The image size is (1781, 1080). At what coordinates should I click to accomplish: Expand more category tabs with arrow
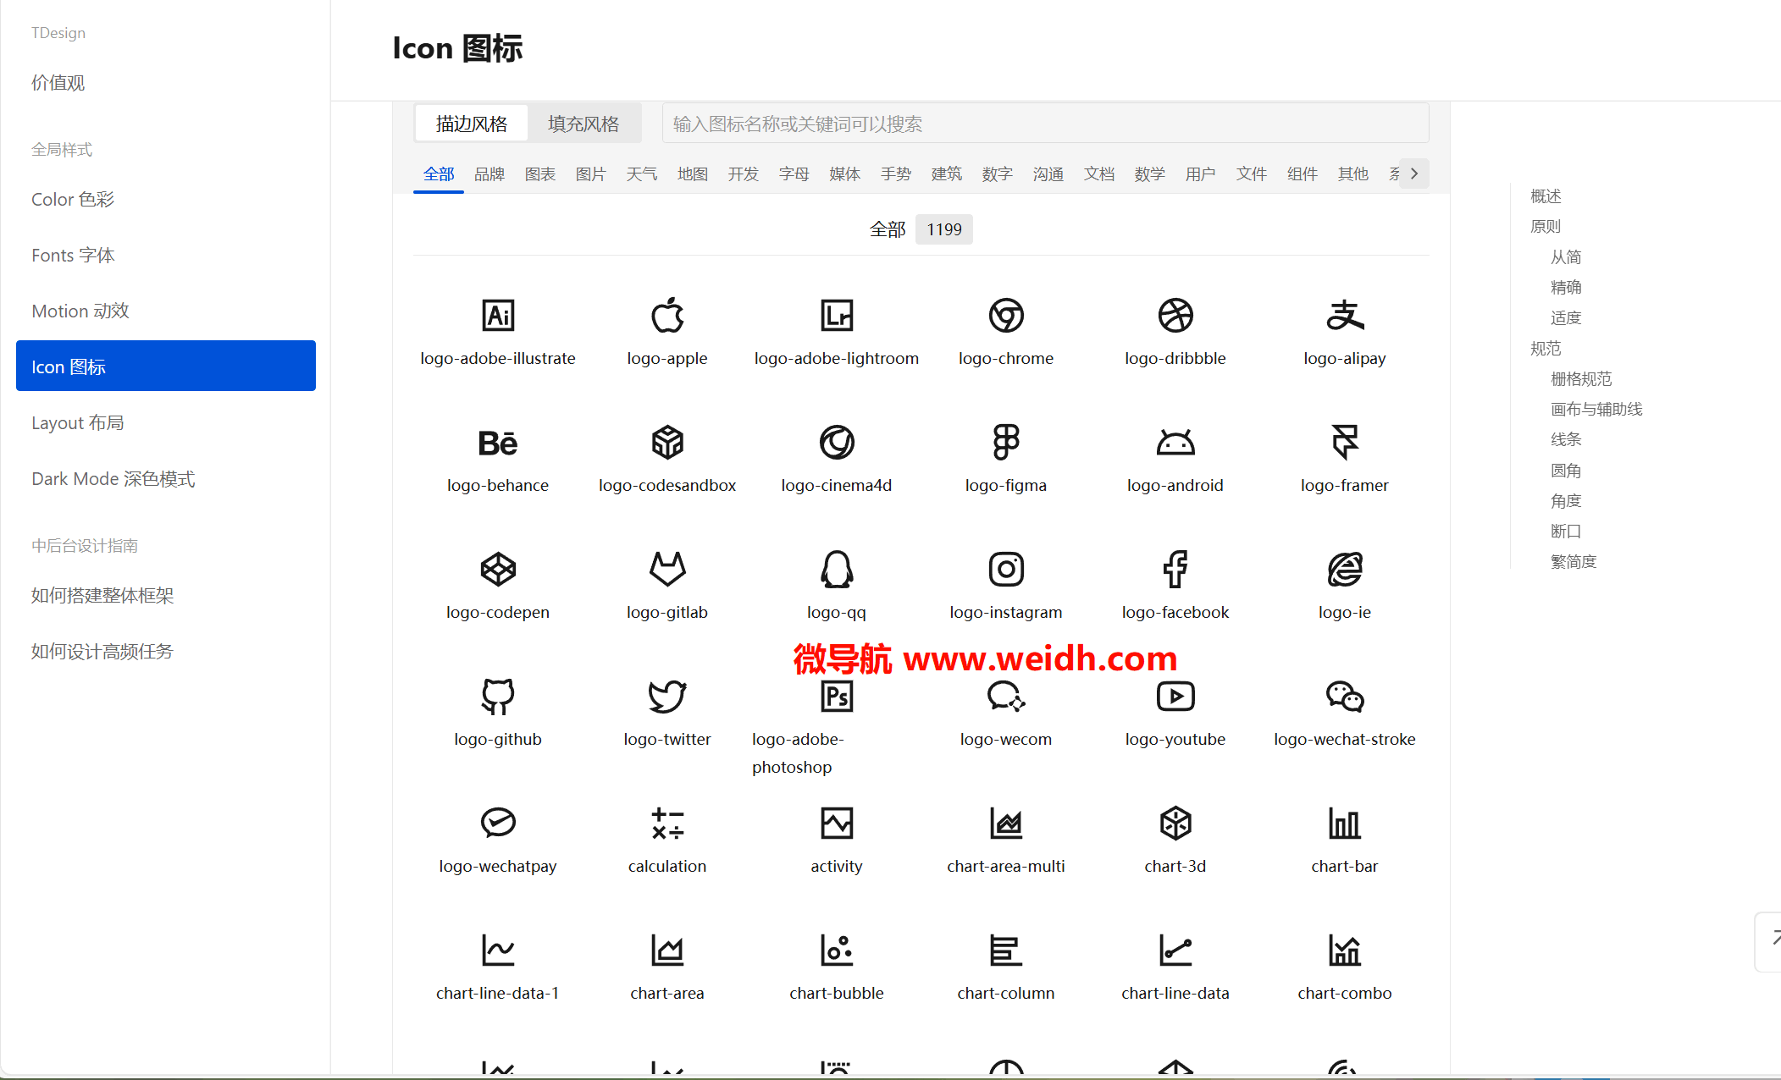tap(1414, 174)
